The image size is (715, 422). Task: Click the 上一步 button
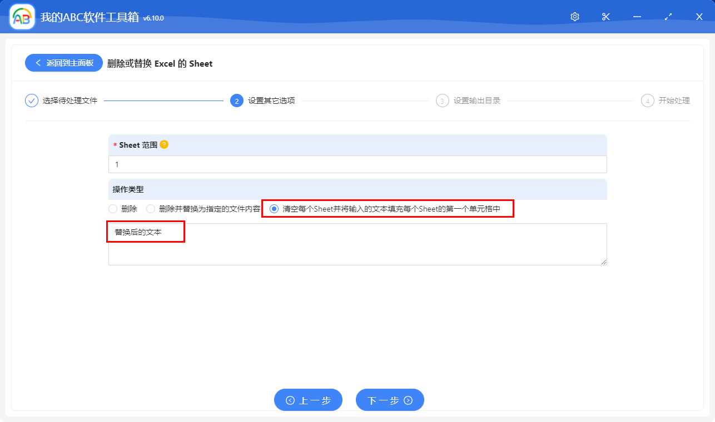308,399
